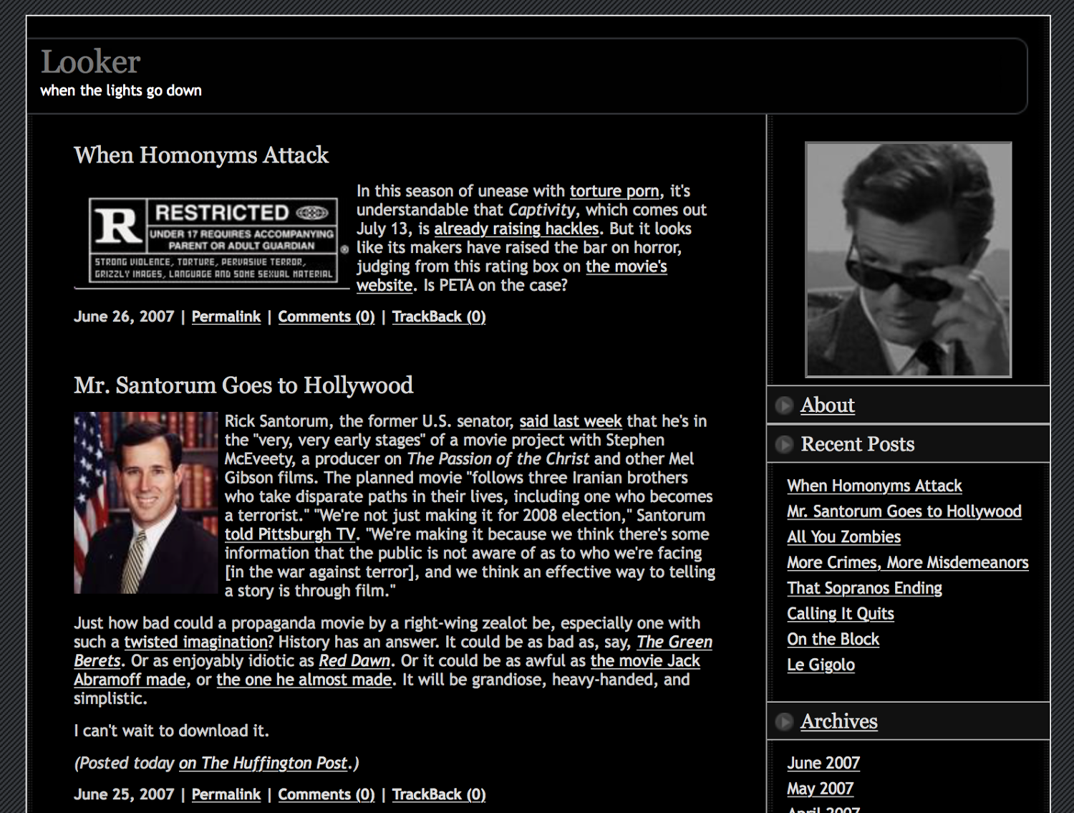1074x813 pixels.
Task: Open the About sidebar link
Action: tap(828, 405)
